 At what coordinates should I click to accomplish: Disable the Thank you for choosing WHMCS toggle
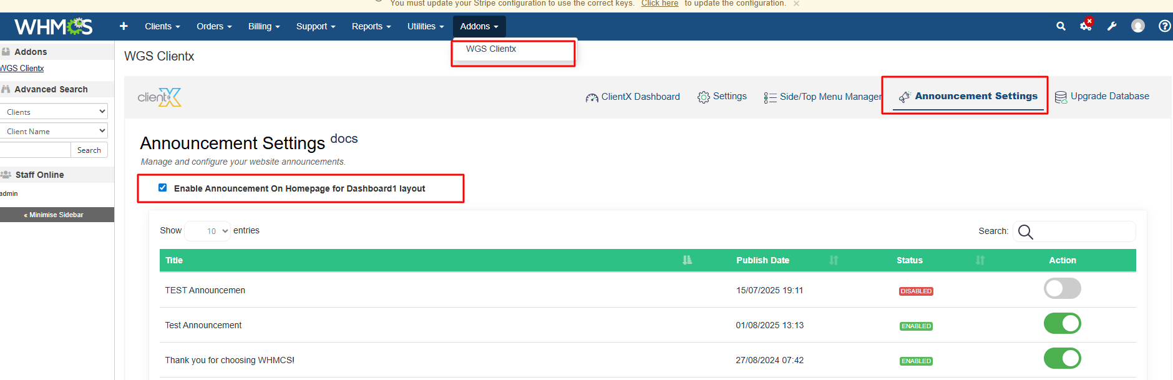click(x=1062, y=359)
